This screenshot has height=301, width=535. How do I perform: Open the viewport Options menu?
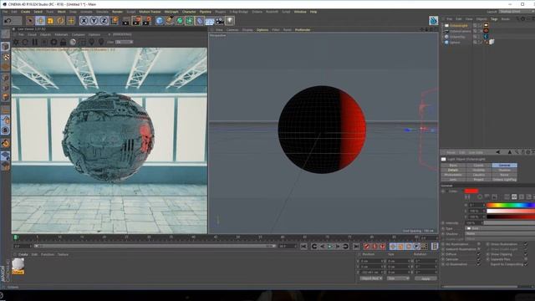tap(262, 30)
